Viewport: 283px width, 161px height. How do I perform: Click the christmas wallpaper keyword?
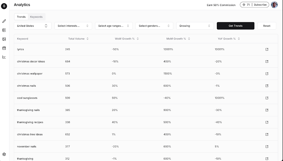30,74
